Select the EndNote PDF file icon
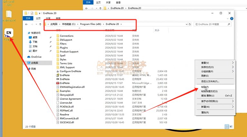The width and height of the screenshot is (247, 137). pos(58,83)
